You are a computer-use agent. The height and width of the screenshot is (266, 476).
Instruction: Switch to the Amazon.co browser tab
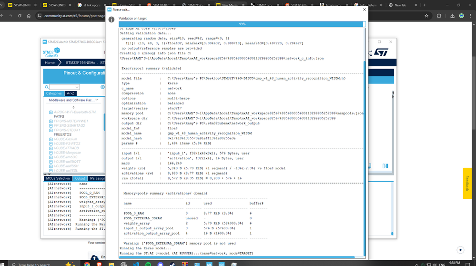coord(333,5)
